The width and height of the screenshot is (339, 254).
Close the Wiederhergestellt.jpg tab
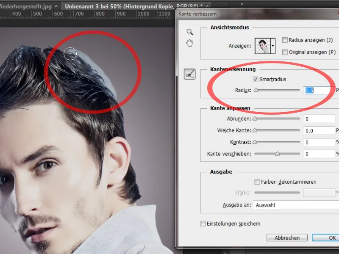click(56, 6)
